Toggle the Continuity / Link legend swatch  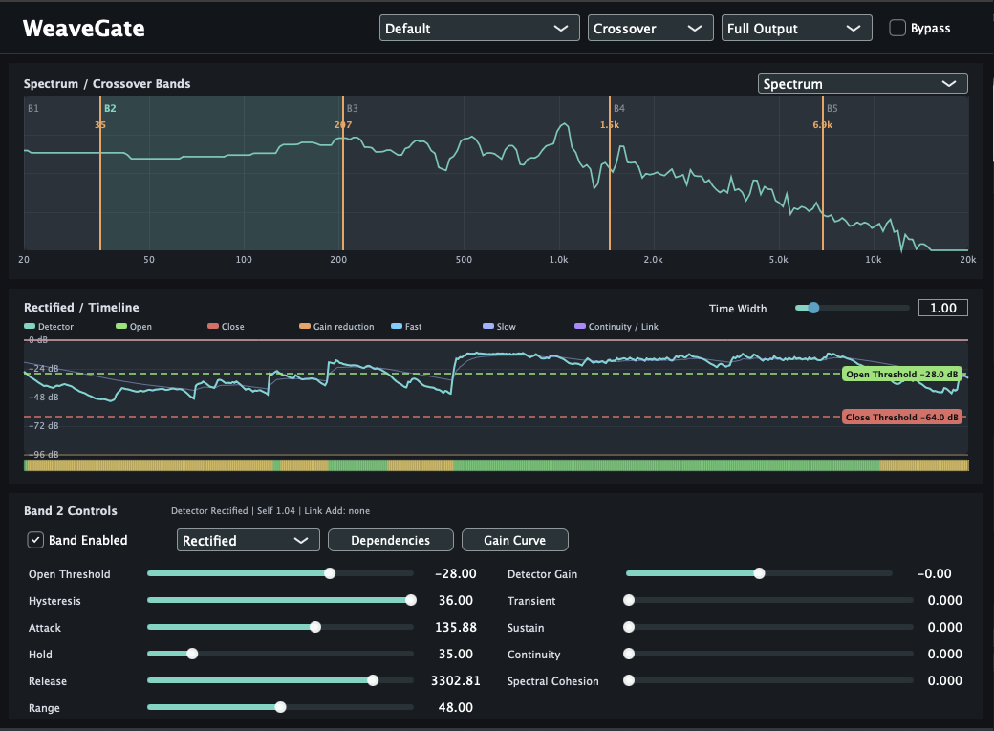click(580, 326)
